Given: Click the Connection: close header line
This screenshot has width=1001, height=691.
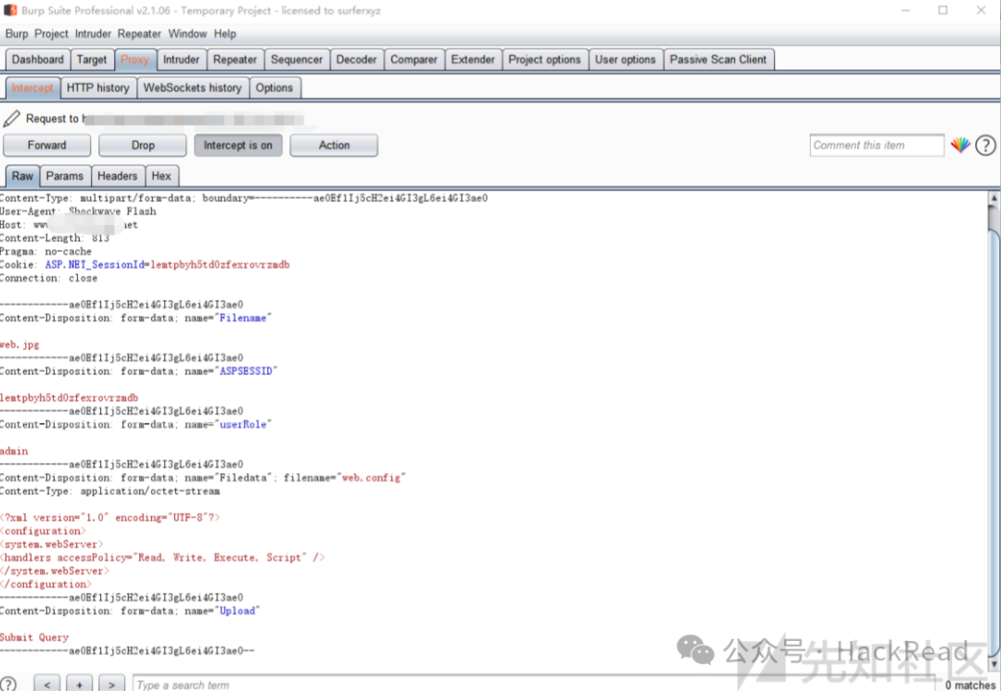Looking at the screenshot, I should click(48, 278).
